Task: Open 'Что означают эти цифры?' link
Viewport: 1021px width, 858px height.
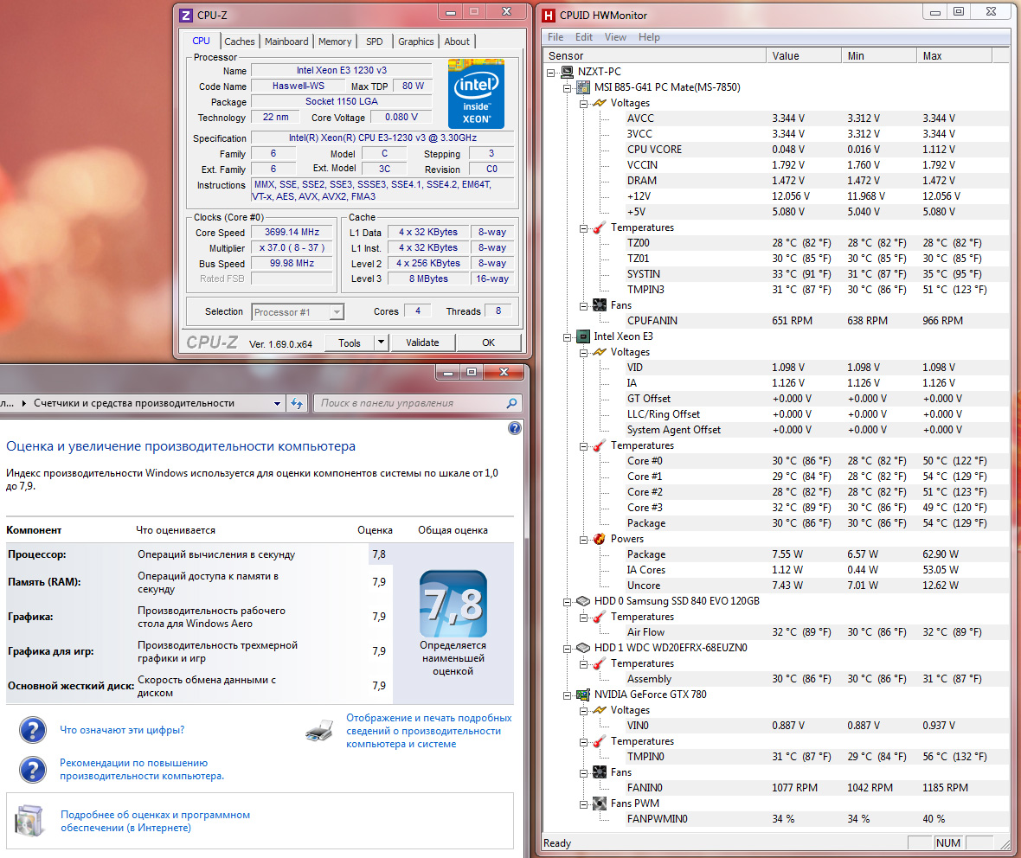Action: click(122, 730)
